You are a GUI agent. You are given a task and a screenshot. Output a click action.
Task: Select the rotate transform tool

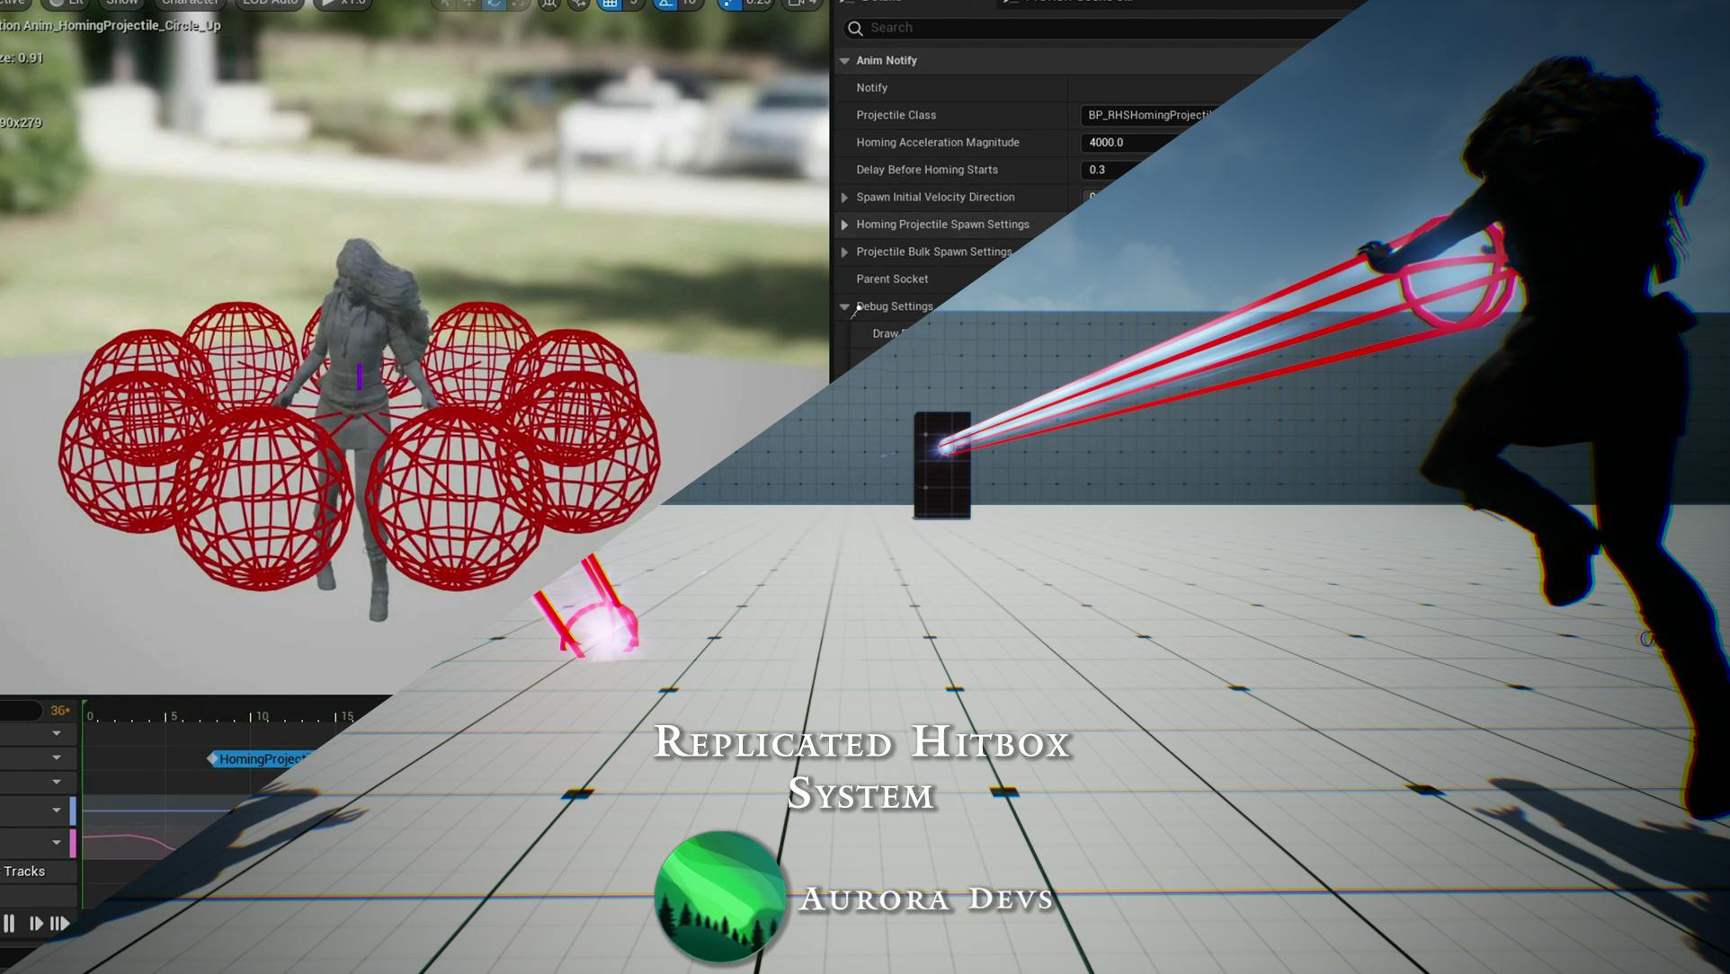coord(493,4)
